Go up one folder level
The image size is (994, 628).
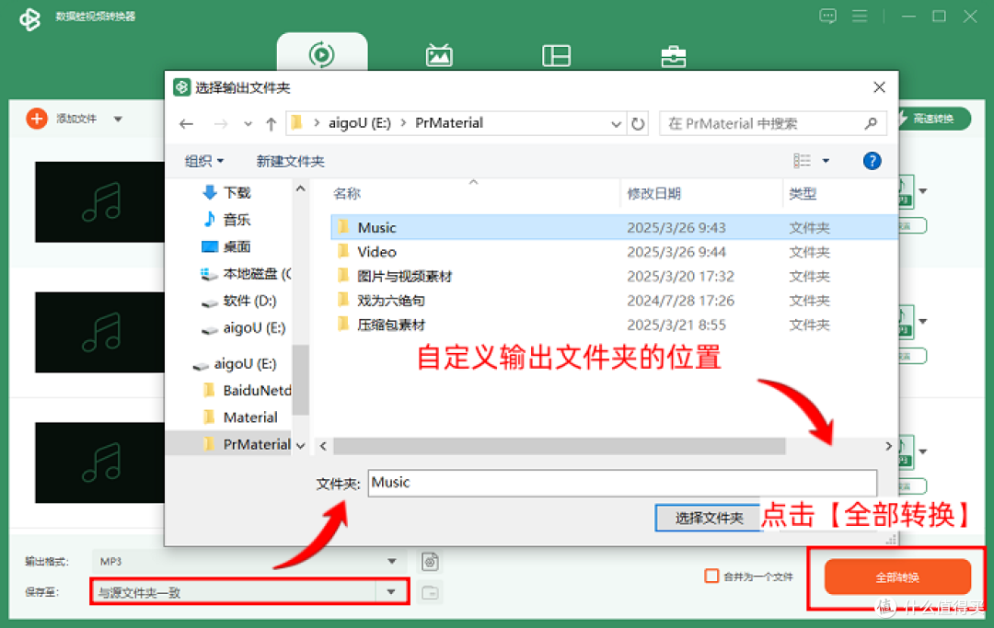(272, 124)
